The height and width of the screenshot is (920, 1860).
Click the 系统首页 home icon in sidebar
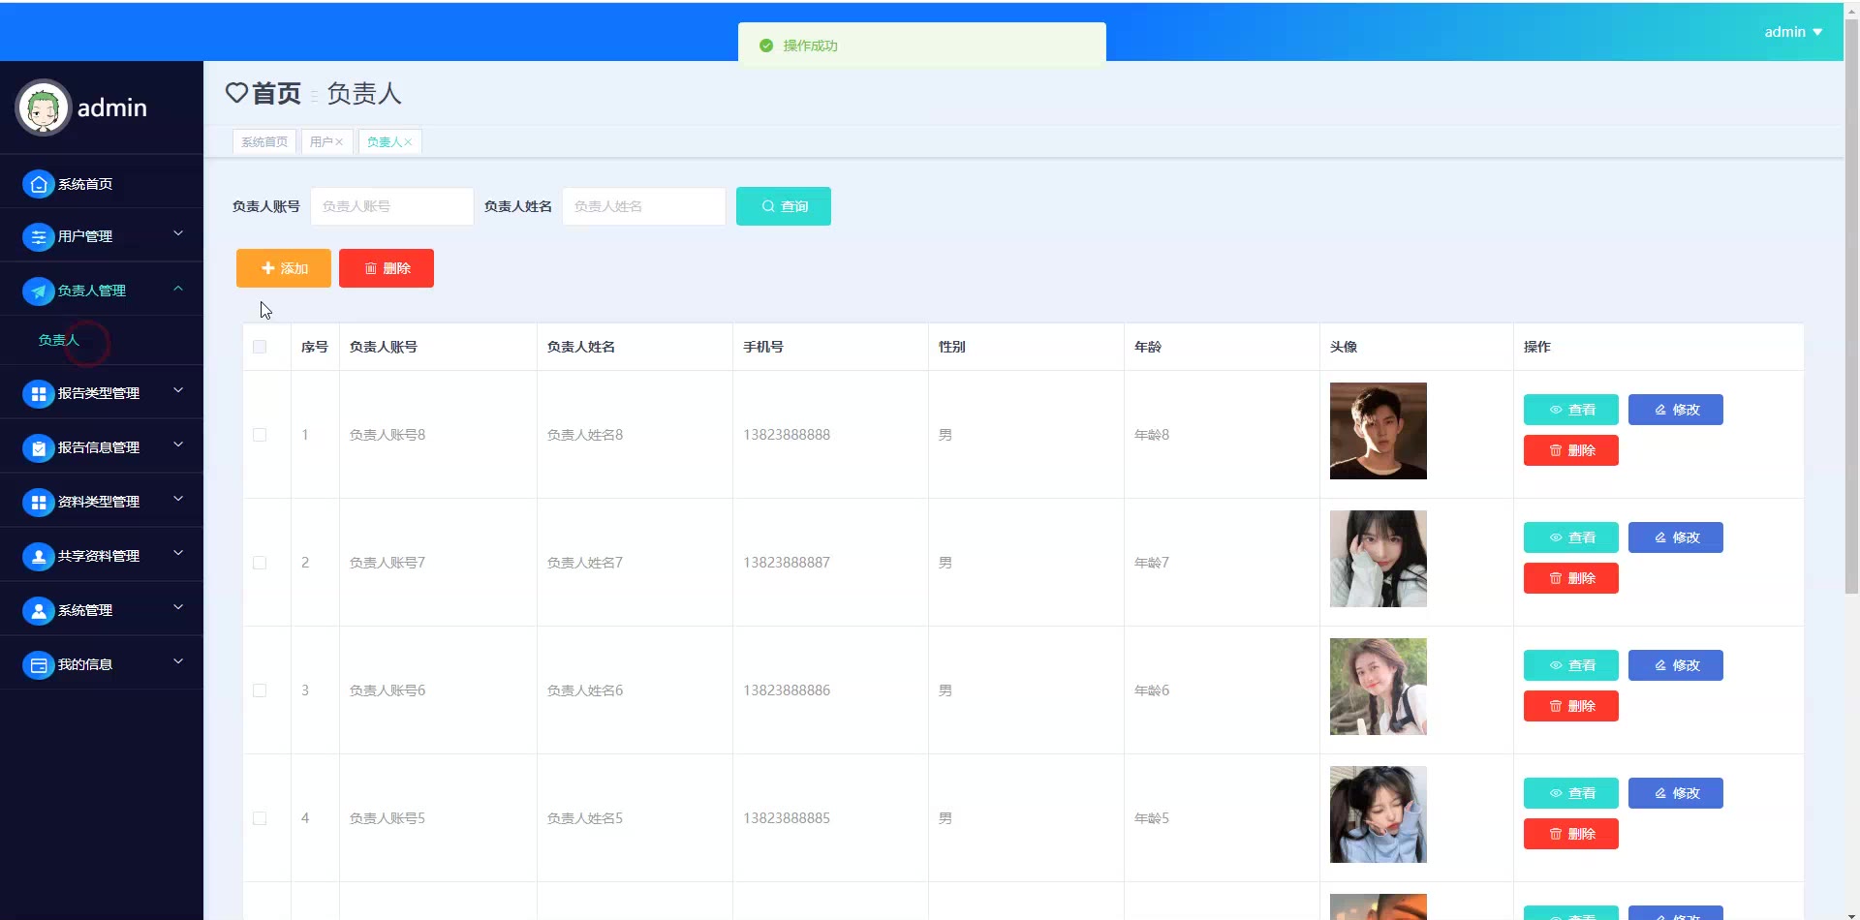pyautogui.click(x=38, y=184)
